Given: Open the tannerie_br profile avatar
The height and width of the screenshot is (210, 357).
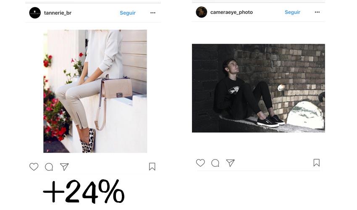Looking at the screenshot, I should tap(35, 13).
